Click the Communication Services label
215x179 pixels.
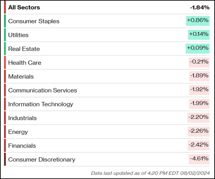click(42, 90)
